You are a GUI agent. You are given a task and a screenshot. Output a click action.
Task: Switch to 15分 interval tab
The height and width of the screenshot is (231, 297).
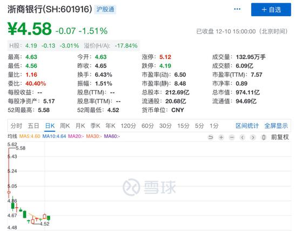[183, 126]
